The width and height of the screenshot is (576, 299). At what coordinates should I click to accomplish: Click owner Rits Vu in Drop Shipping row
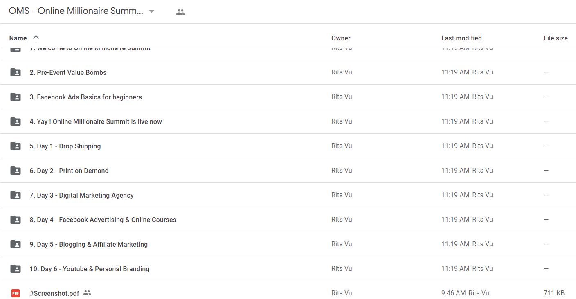tap(342, 146)
